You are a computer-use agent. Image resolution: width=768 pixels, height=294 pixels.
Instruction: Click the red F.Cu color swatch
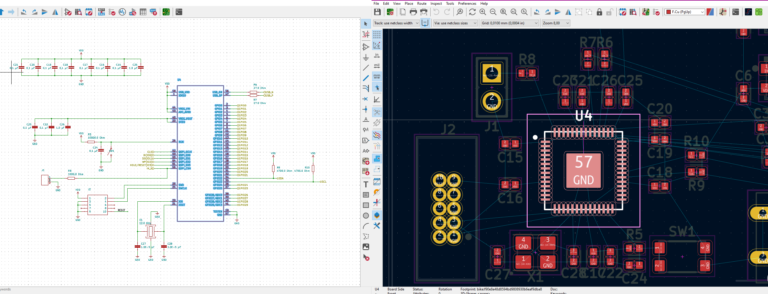(668, 12)
